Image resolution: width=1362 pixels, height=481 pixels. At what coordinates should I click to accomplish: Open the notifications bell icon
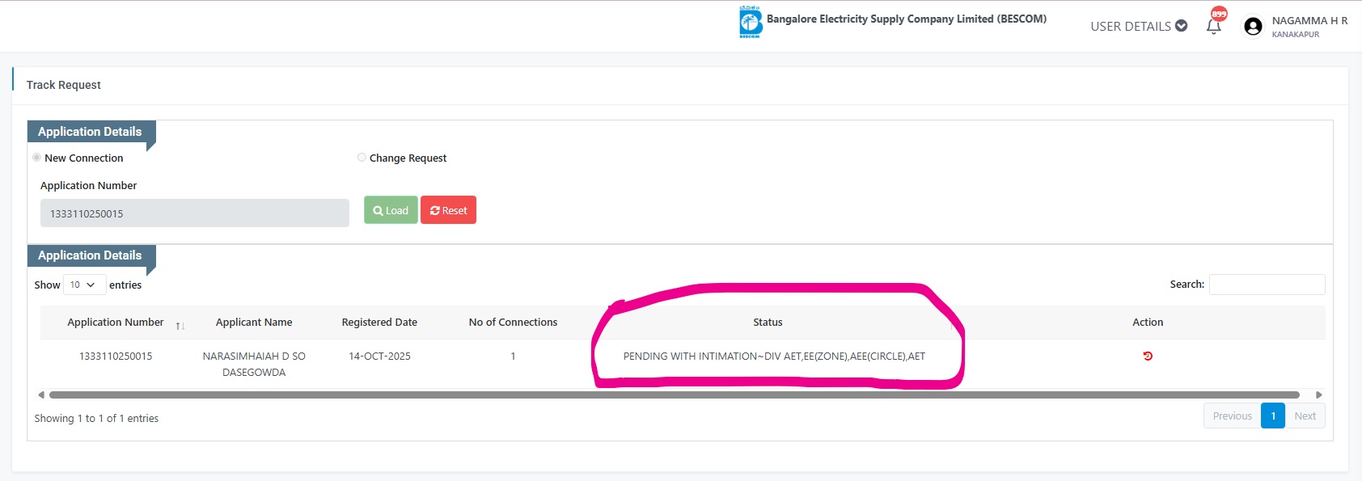[1213, 26]
